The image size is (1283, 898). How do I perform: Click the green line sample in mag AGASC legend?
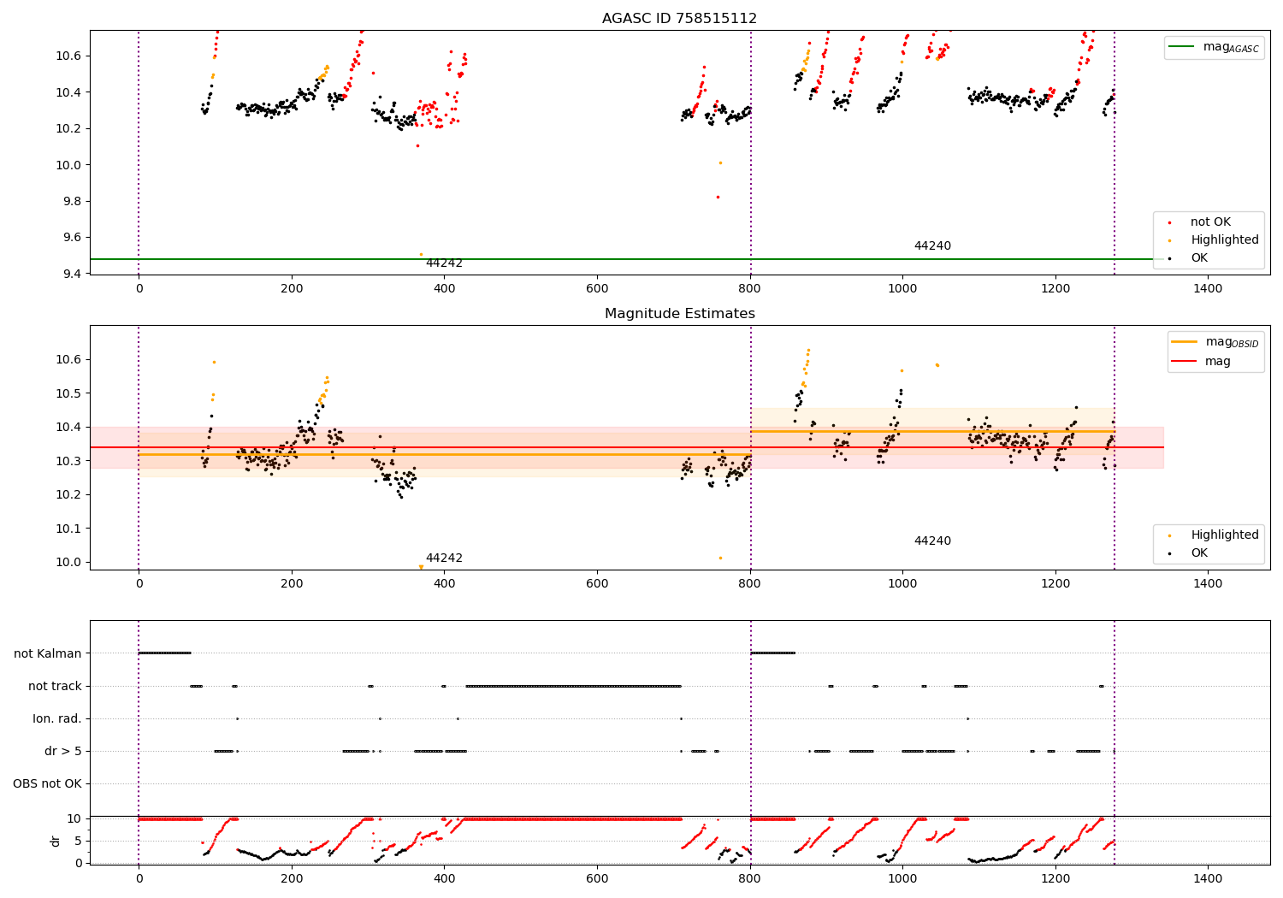click(x=1183, y=47)
